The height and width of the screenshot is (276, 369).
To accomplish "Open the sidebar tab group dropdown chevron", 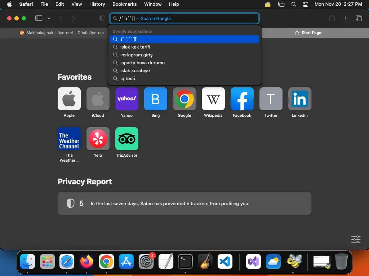I will pyautogui.click(x=49, y=18).
